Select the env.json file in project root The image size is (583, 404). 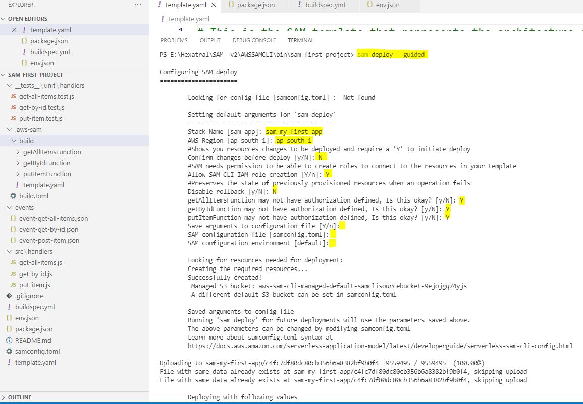pyautogui.click(x=27, y=318)
